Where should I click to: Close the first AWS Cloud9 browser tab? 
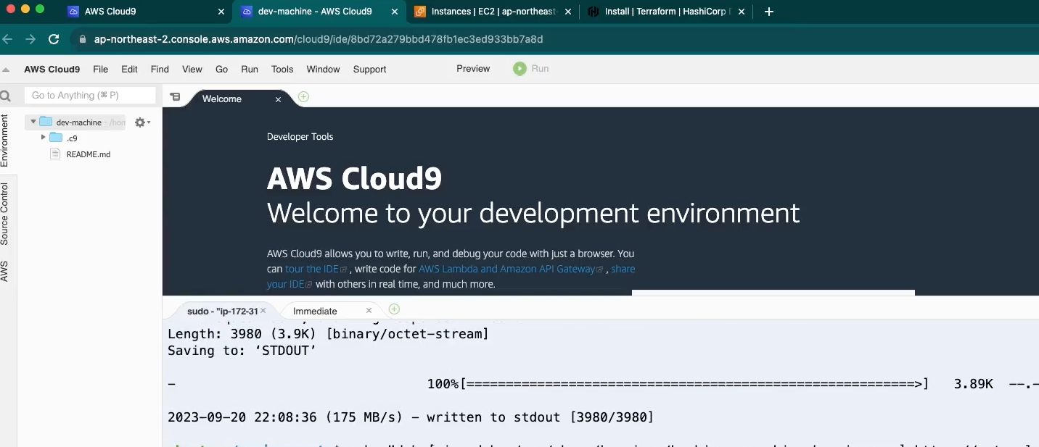tap(221, 12)
